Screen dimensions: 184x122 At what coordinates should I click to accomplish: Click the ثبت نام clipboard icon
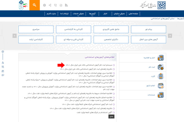(161, 67)
